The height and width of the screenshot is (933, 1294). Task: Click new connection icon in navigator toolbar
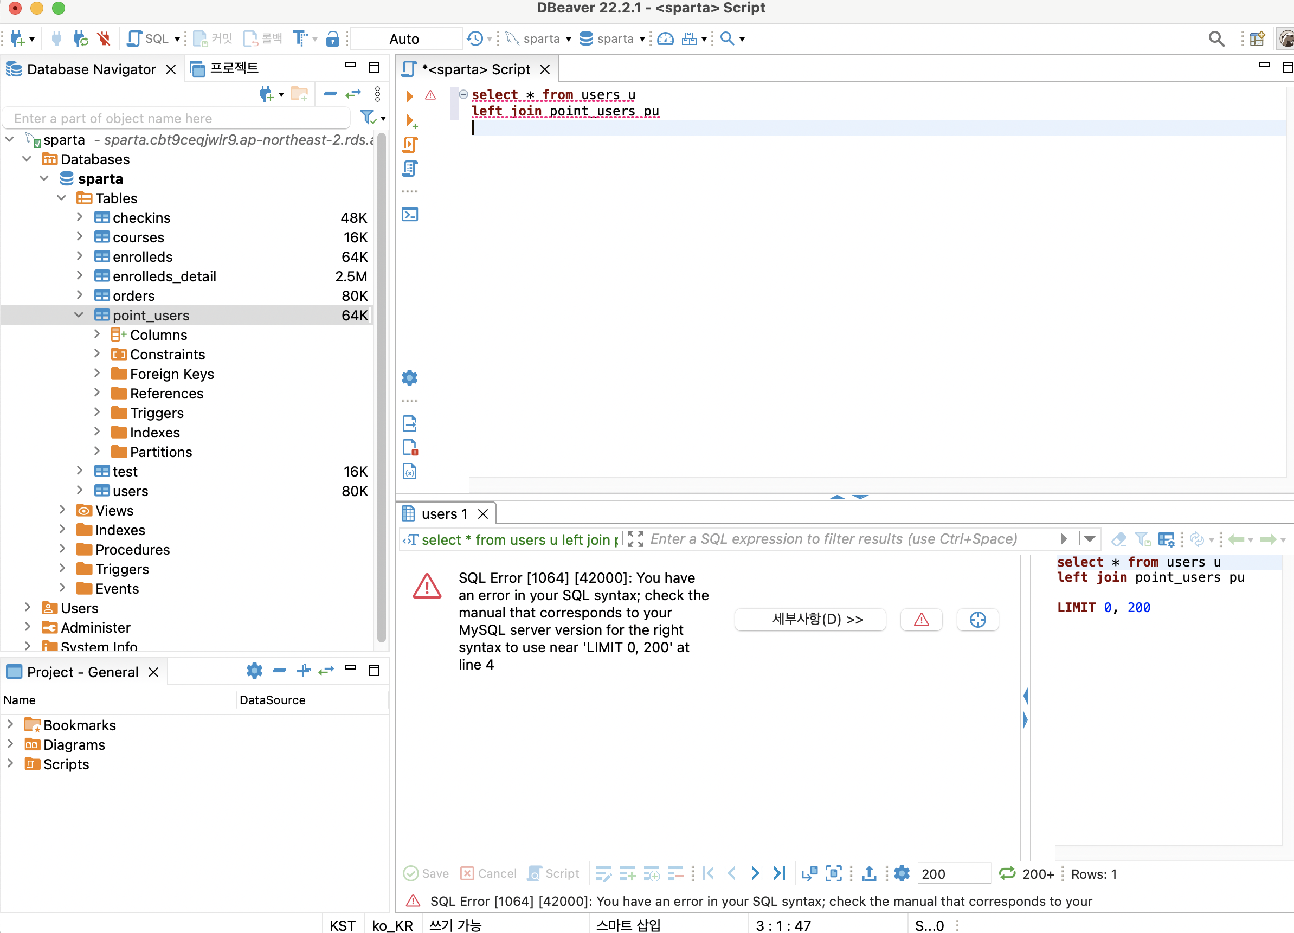tap(267, 94)
